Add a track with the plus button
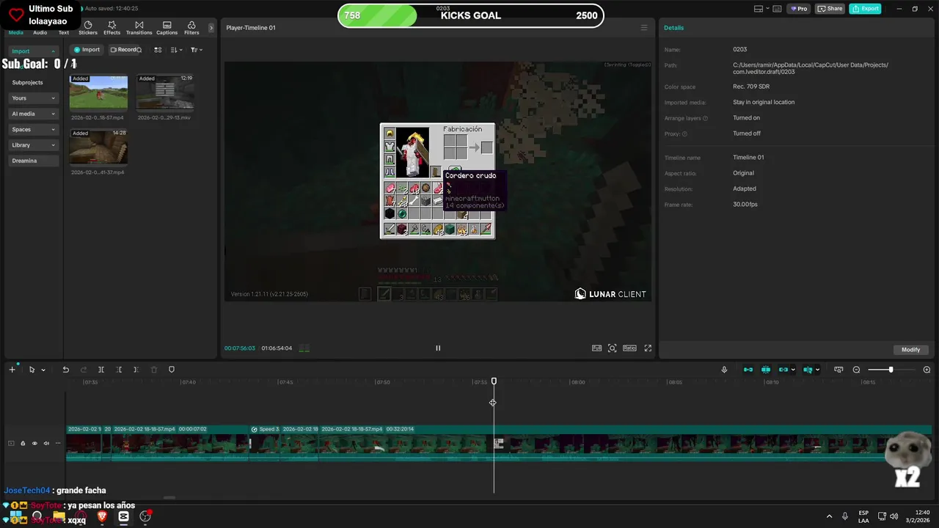This screenshot has height=528, width=939. [12, 370]
